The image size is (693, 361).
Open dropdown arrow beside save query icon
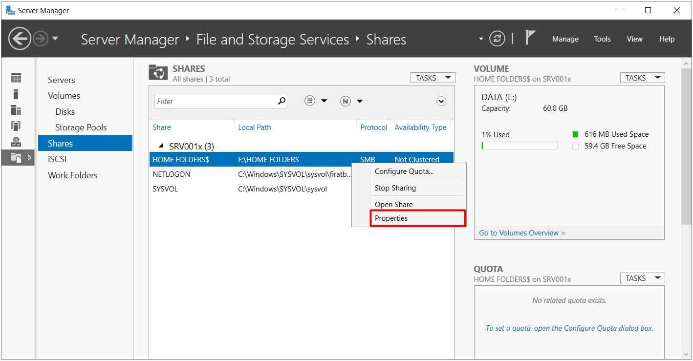coord(360,101)
